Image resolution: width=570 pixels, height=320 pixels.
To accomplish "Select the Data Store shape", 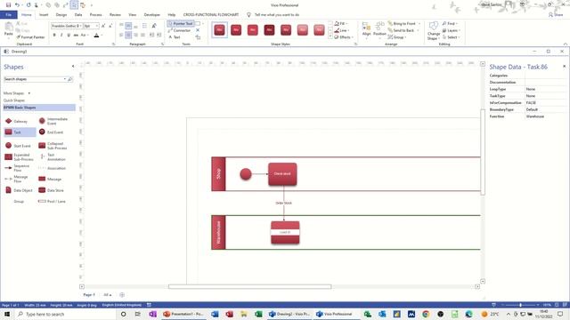I will pyautogui.click(x=52, y=190).
